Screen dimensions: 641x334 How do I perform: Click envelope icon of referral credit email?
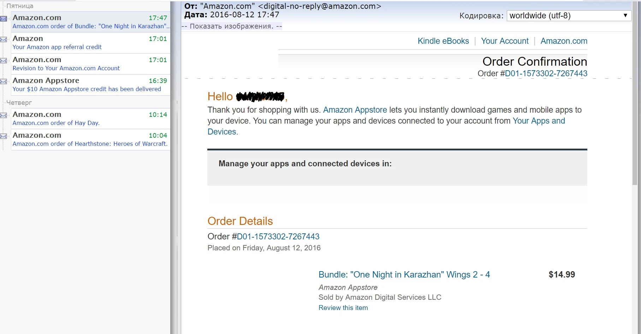4,40
